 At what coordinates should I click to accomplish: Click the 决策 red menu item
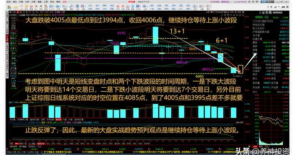(65, 2)
